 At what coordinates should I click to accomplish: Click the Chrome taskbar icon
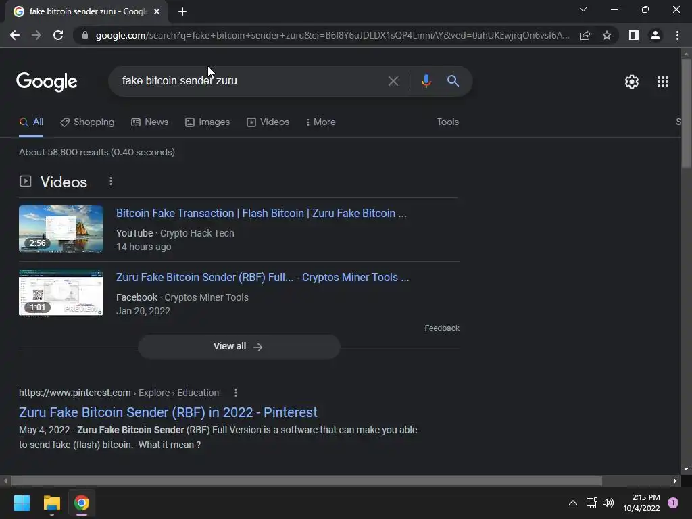(82, 503)
